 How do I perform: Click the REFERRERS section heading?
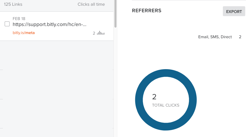pos(146,11)
